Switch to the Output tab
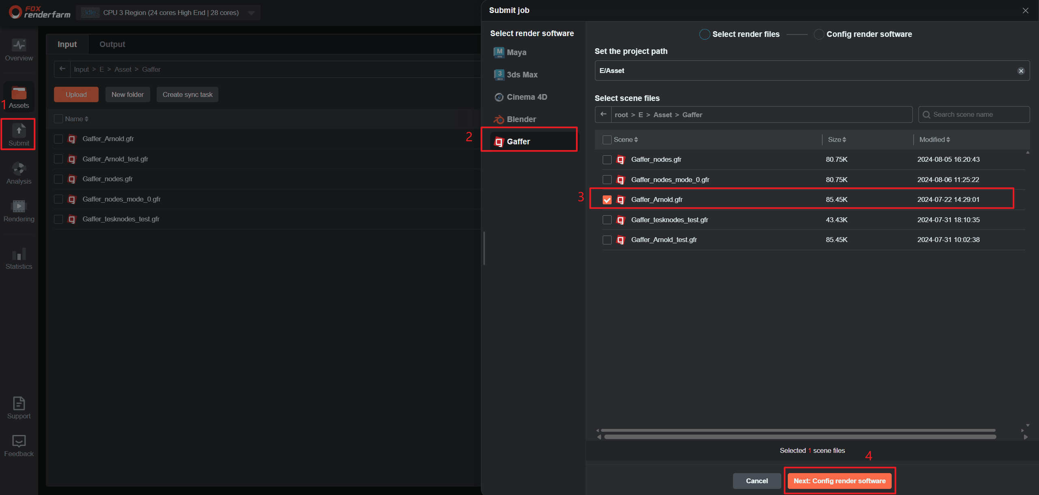The width and height of the screenshot is (1039, 495). 112,44
